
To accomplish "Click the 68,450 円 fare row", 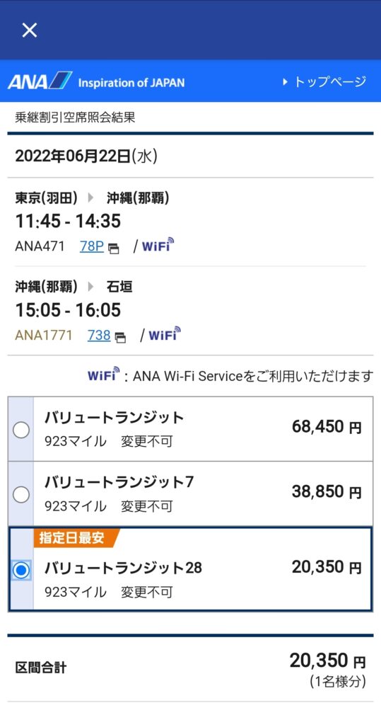I will (190, 429).
